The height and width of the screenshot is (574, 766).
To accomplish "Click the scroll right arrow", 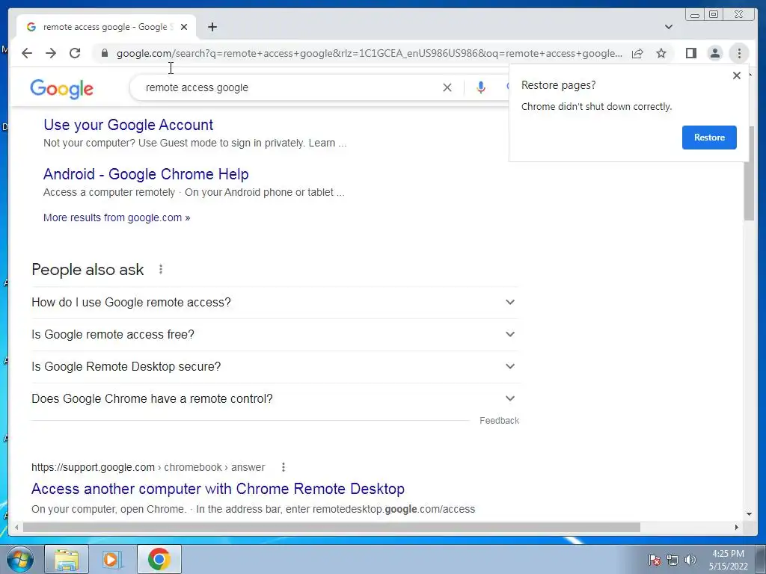I will tap(737, 527).
